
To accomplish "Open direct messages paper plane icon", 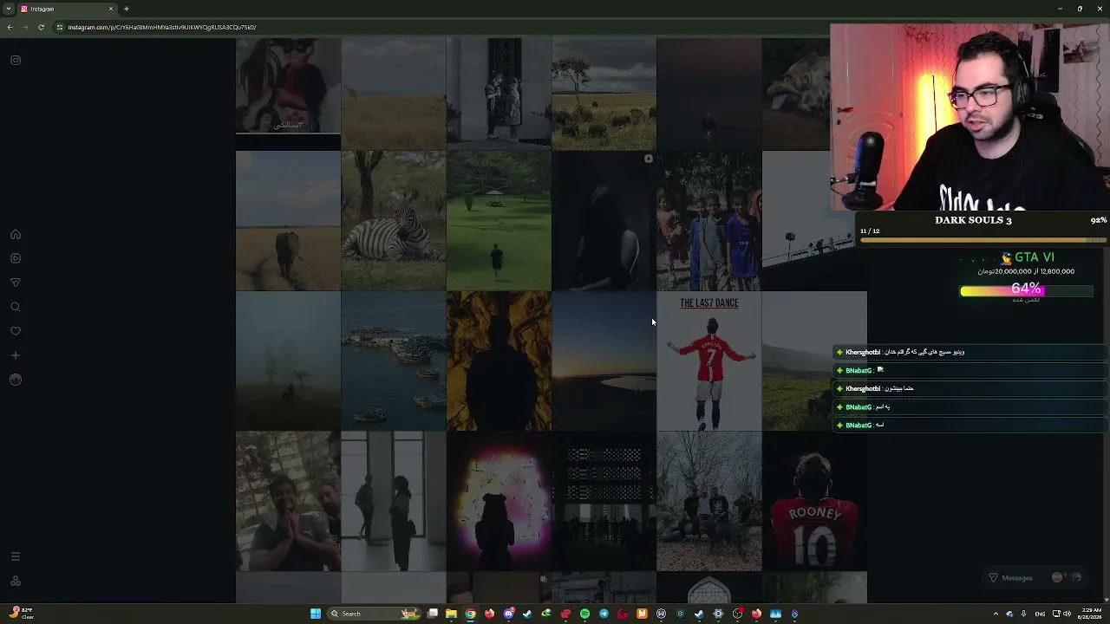I will [16, 283].
